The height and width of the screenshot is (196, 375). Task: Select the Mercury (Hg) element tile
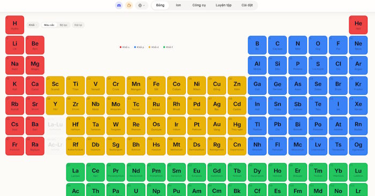point(237,126)
